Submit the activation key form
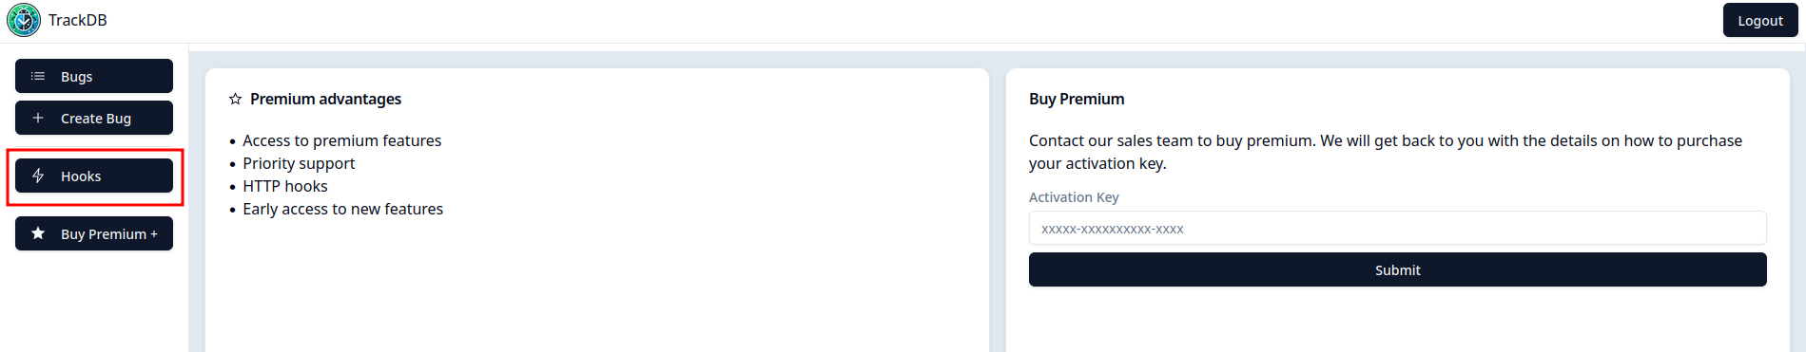 tap(1397, 269)
